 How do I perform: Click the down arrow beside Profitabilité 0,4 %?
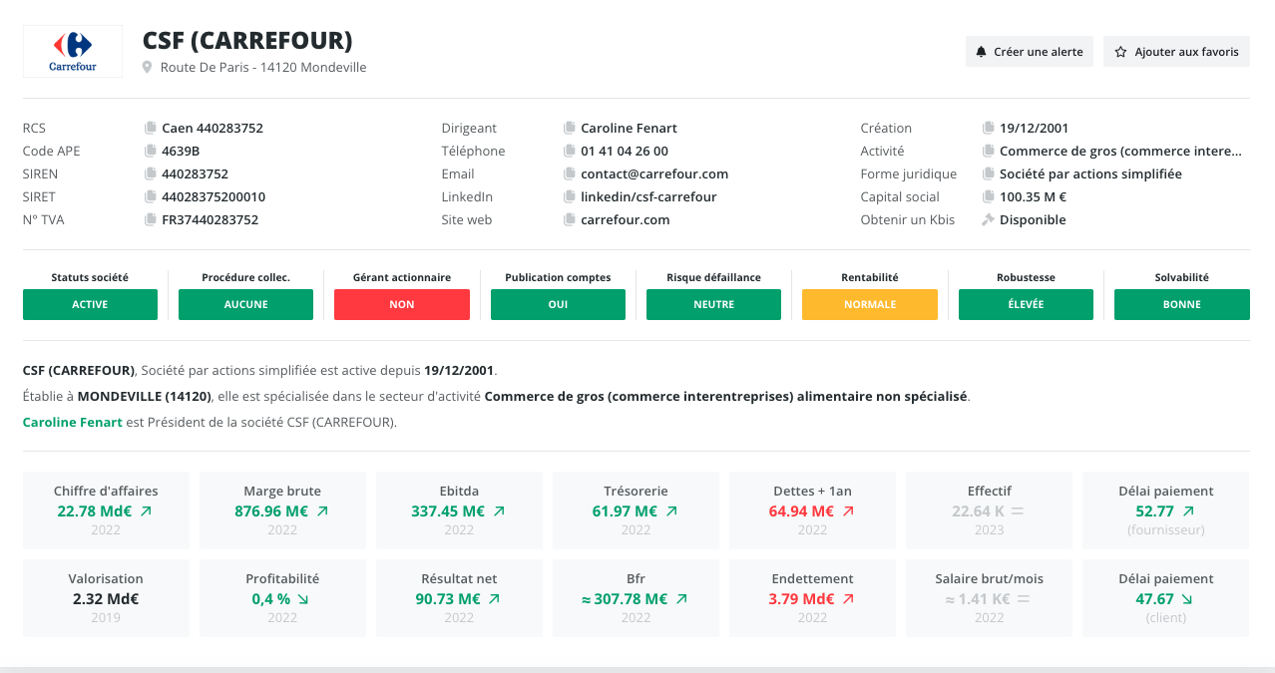303,599
